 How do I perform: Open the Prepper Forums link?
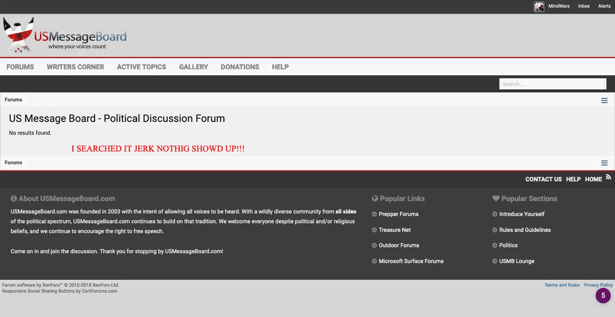coord(398,214)
